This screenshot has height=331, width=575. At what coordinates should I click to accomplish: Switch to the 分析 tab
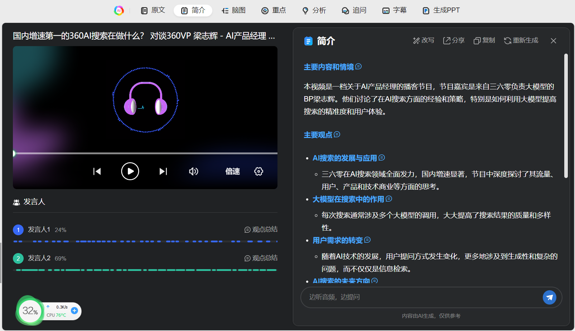[314, 10]
